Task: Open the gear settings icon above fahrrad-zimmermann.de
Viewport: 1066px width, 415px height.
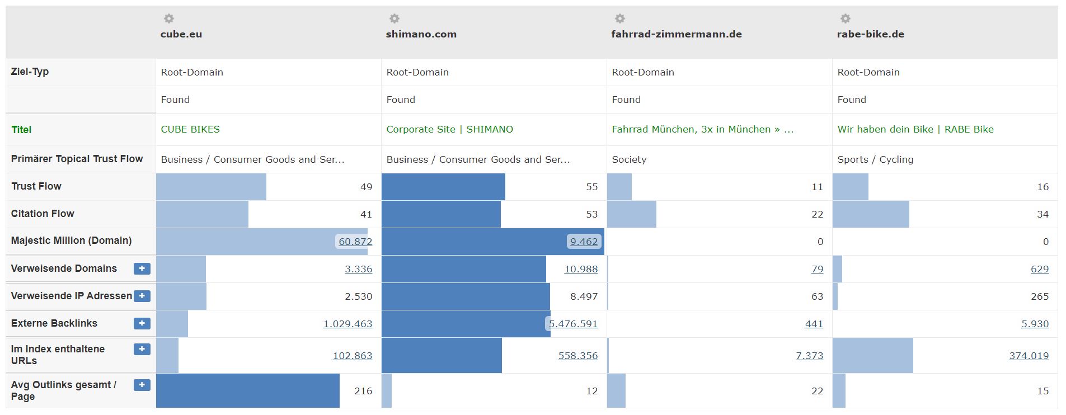Action: 619,18
